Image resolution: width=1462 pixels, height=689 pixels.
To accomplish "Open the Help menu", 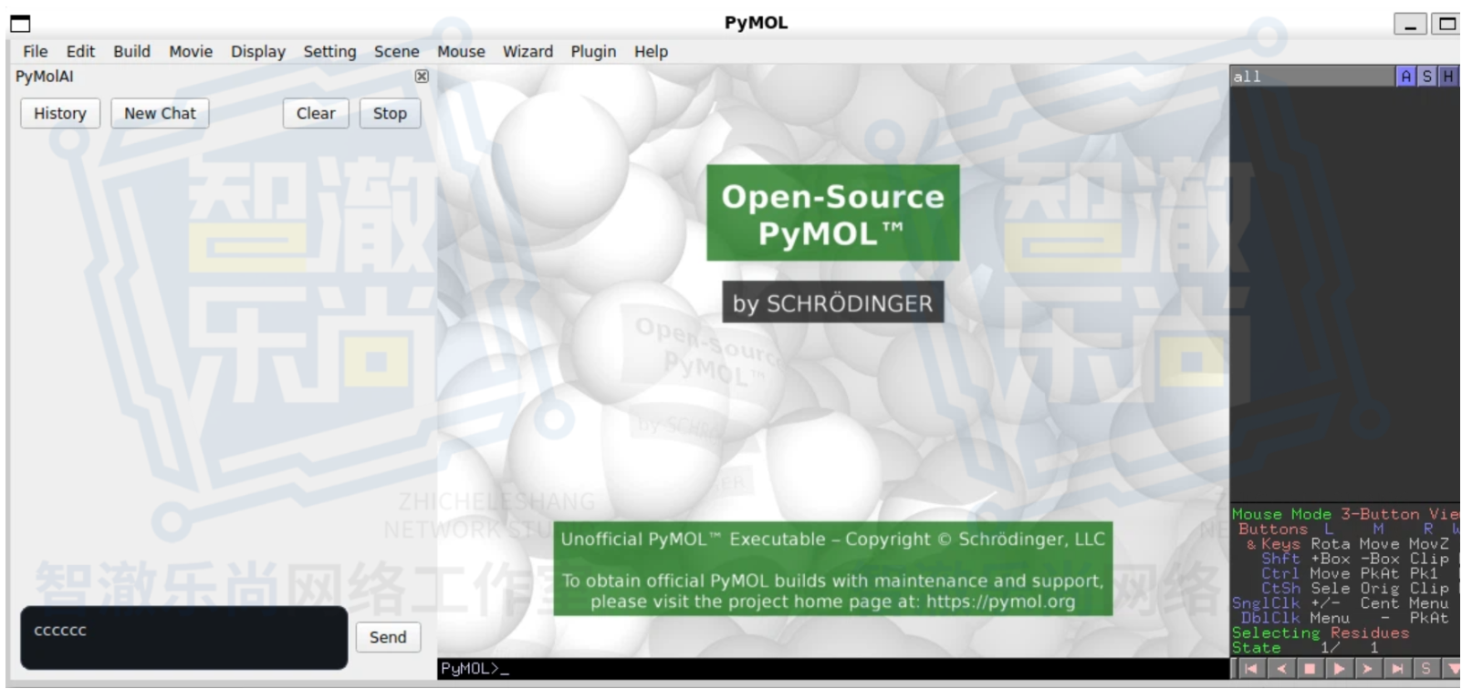I will tap(651, 52).
